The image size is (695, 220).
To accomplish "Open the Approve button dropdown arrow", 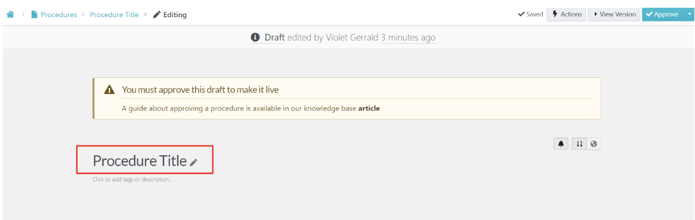I will click(x=689, y=14).
